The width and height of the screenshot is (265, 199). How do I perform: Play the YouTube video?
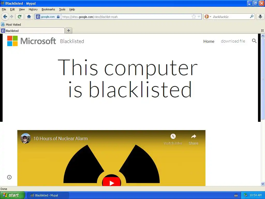pos(112,182)
